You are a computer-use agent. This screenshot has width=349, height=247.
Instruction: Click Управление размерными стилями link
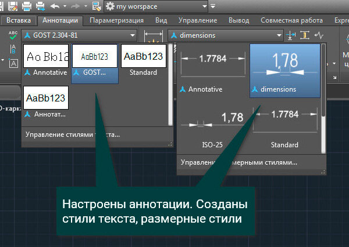pos(239,162)
